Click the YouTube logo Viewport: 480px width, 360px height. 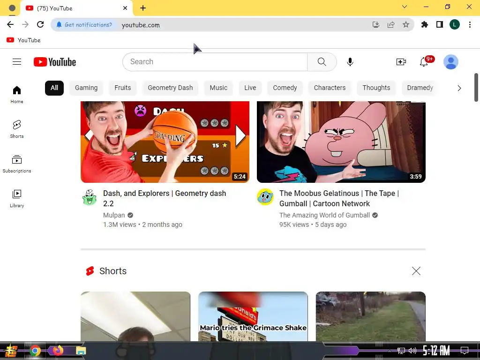(55, 62)
